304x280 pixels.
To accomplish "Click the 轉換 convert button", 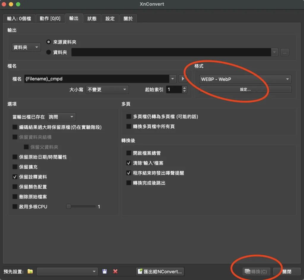I will 256,271.
